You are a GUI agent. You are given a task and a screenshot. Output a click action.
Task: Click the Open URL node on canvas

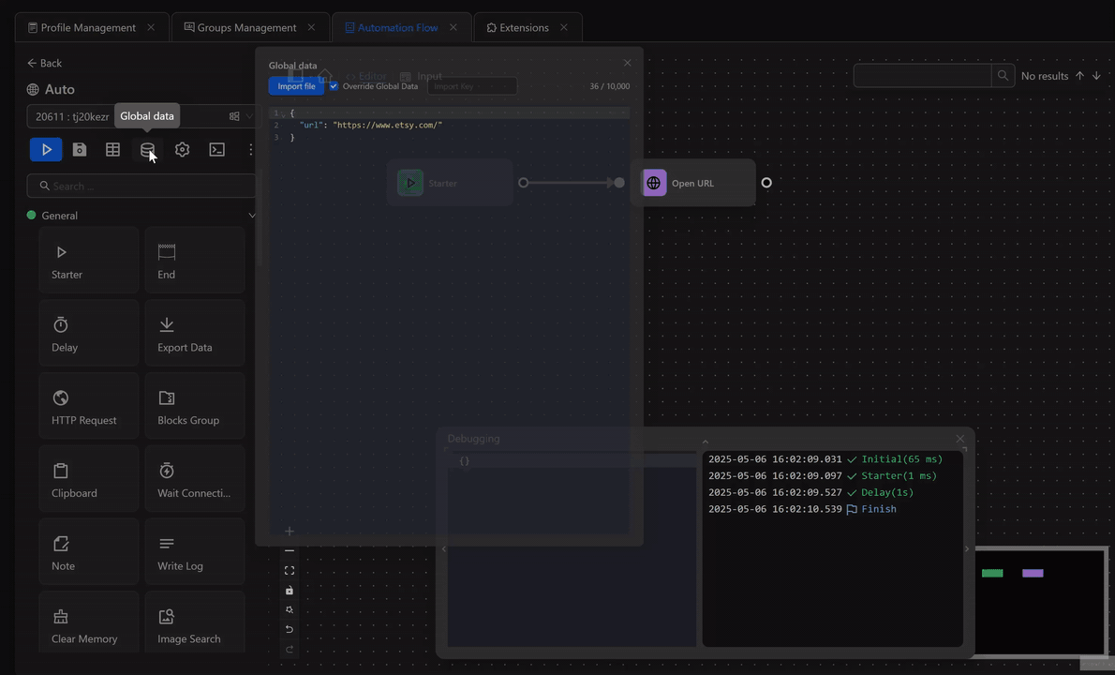click(692, 183)
